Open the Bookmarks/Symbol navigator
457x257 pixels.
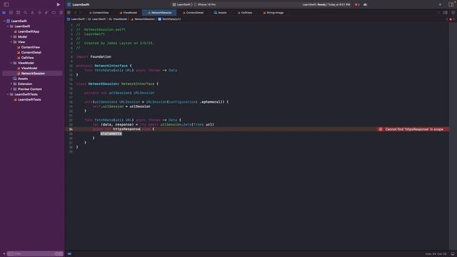pyautogui.click(x=18, y=13)
